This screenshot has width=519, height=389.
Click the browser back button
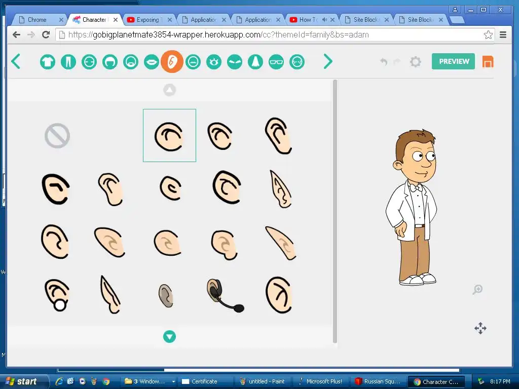[x=16, y=35]
